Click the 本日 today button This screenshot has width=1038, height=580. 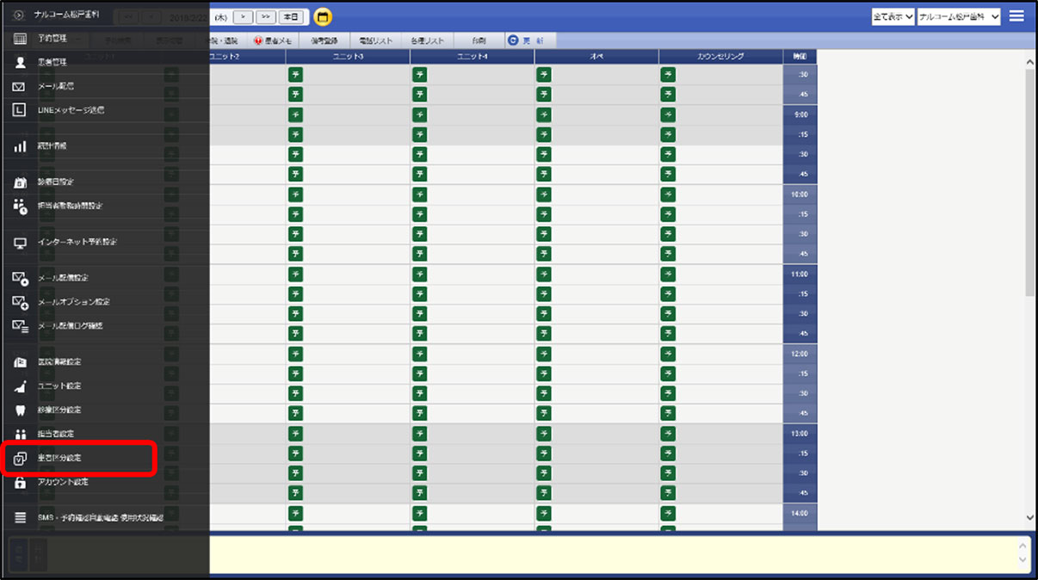[292, 16]
